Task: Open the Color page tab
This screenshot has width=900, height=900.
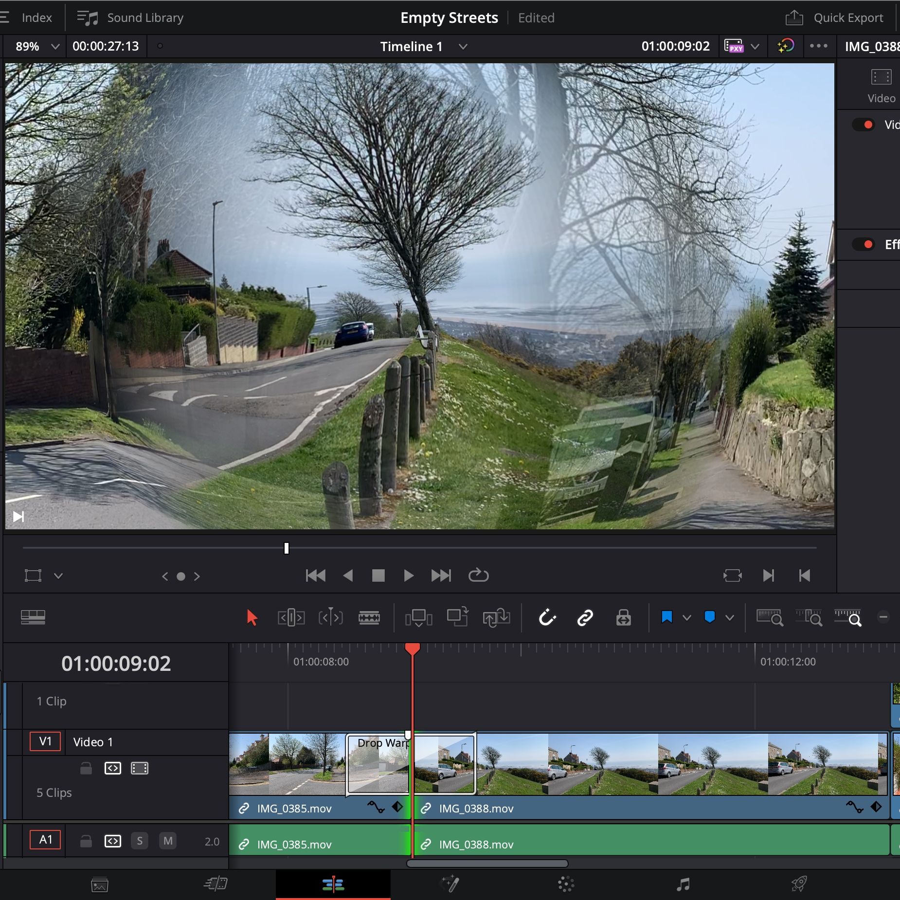Action: coord(566,884)
